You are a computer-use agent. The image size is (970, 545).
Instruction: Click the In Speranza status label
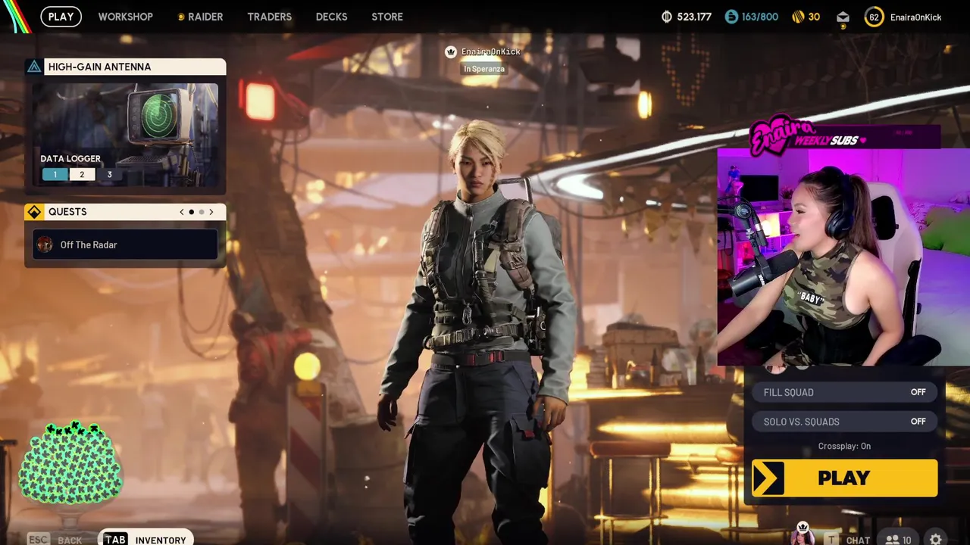tap(483, 69)
